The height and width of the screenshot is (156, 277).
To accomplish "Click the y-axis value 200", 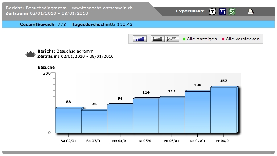I will coord(47,73).
